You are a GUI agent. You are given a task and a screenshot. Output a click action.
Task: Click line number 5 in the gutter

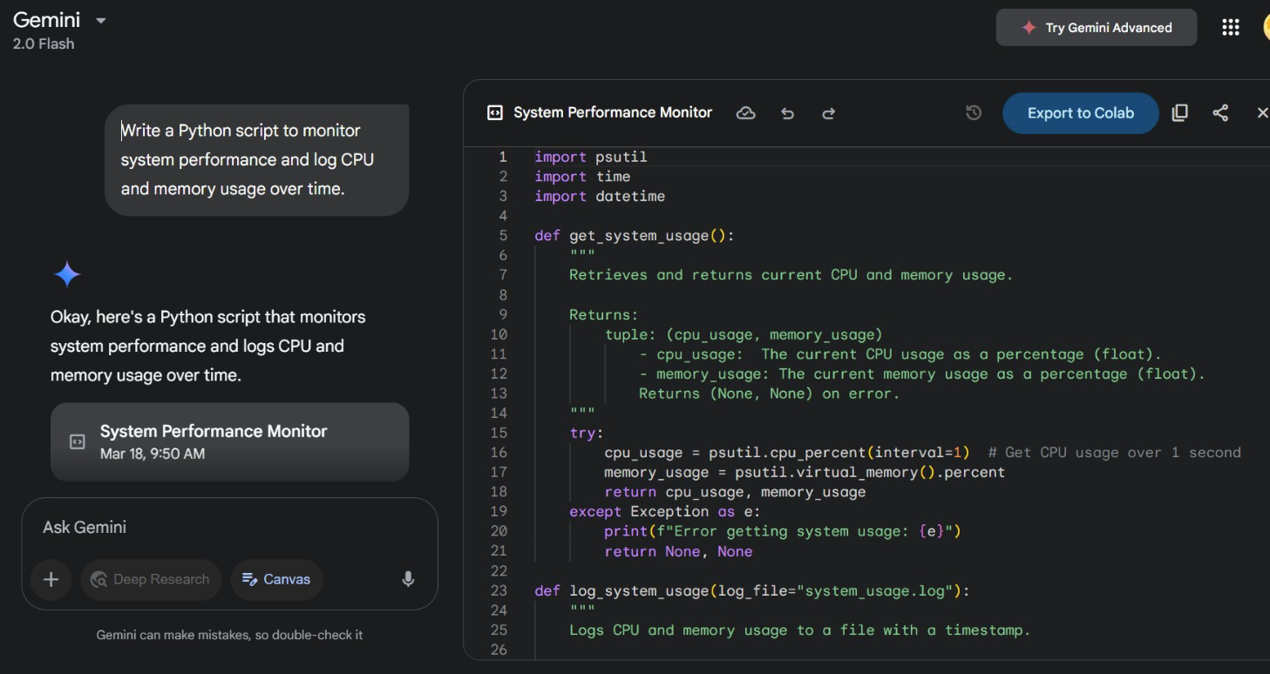coord(503,236)
